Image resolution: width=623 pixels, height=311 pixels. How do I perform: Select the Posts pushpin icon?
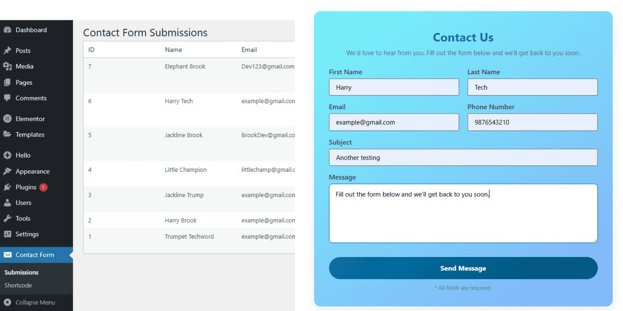8,51
